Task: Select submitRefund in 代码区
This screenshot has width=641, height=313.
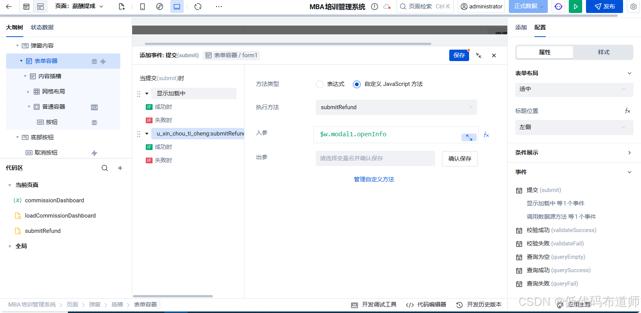Action: point(43,231)
